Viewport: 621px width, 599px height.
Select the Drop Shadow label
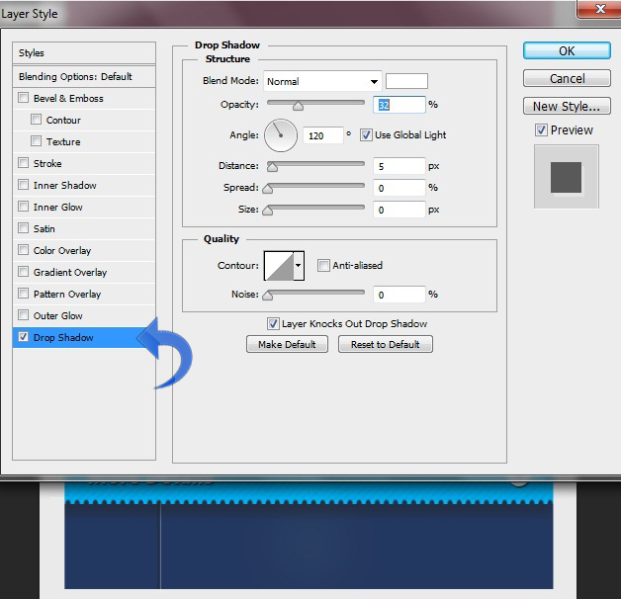pyautogui.click(x=63, y=338)
